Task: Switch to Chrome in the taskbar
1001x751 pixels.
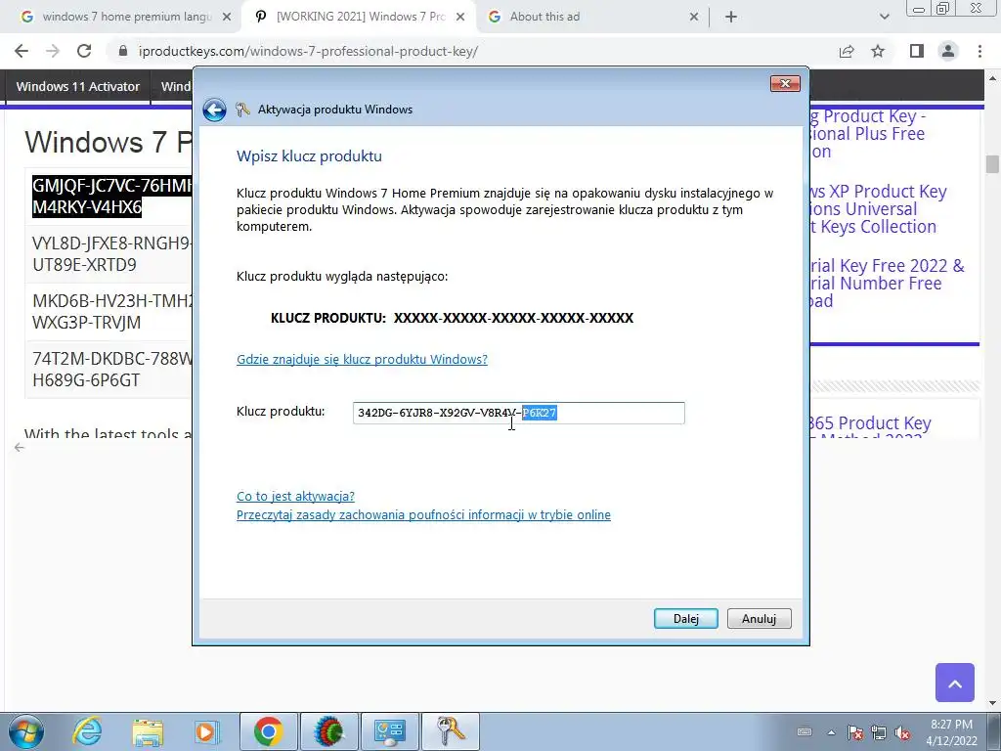Action: [268, 731]
